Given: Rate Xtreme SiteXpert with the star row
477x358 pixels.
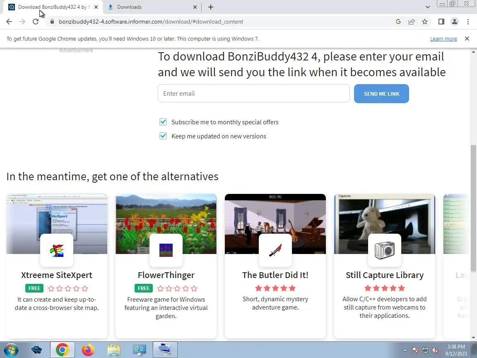Looking at the screenshot, I should [68, 288].
